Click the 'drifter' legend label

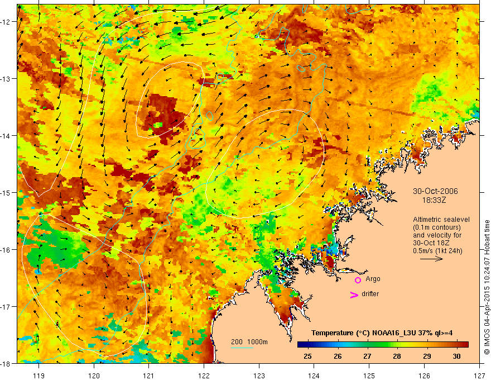[x=370, y=294]
